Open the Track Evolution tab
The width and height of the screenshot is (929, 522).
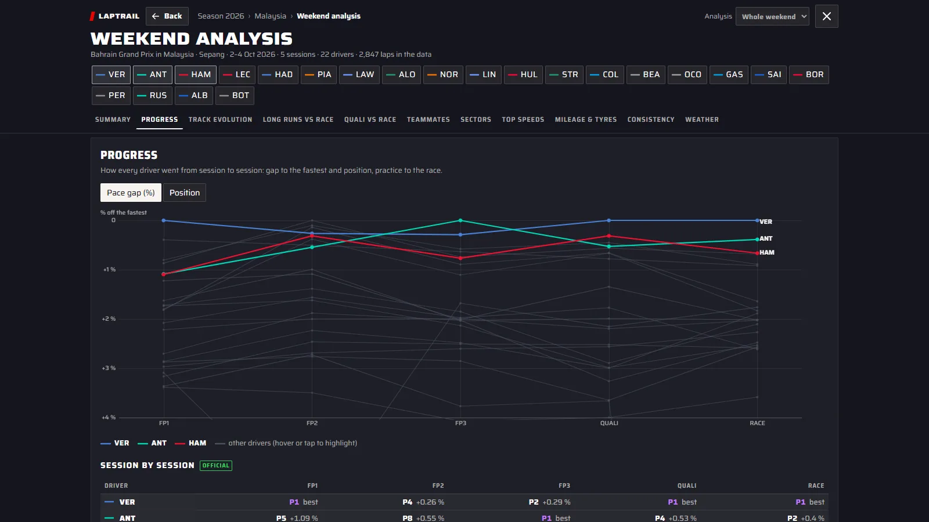[x=221, y=119]
